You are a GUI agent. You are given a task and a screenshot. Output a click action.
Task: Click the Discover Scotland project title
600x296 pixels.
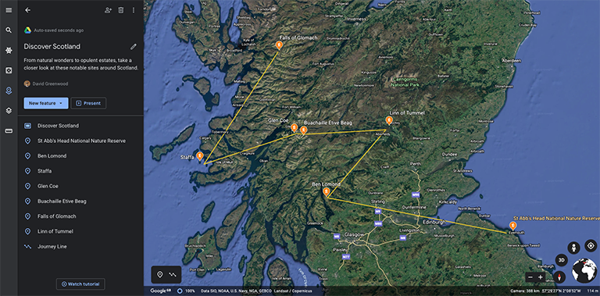52,47
